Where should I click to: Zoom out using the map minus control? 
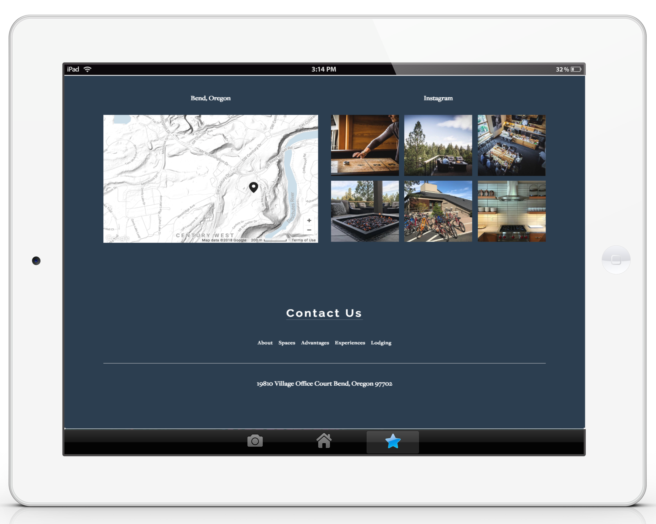pyautogui.click(x=309, y=230)
